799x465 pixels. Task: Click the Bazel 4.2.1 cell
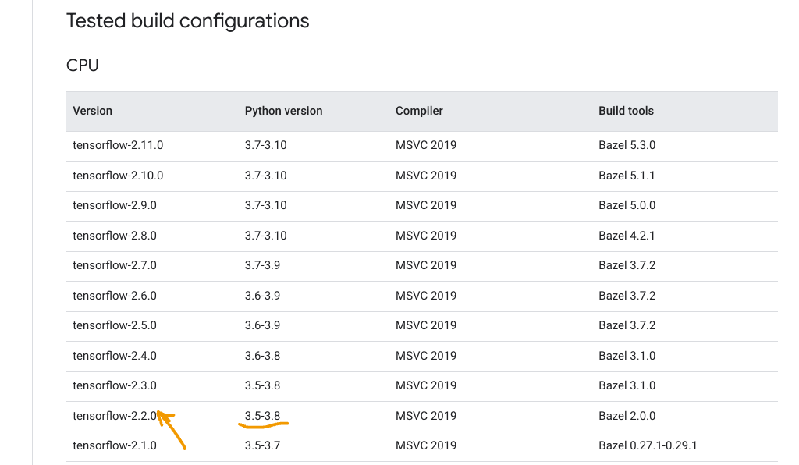click(627, 236)
